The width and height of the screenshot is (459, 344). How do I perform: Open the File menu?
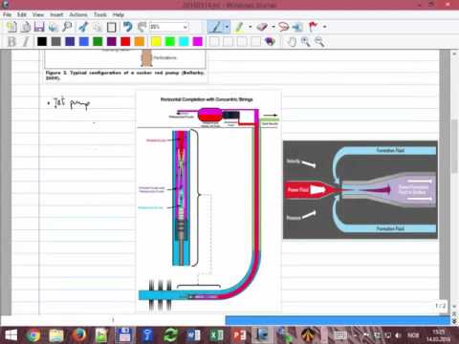click(7, 14)
